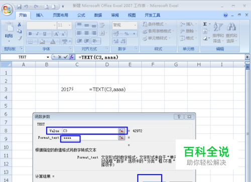This screenshot has width=251, height=182.
Task: Switch to 公式 ribbon tab
Action: coord(81,15)
